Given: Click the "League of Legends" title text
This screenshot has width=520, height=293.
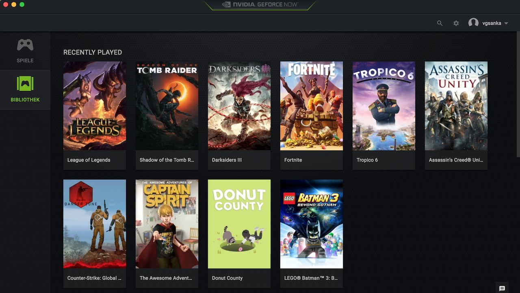Looking at the screenshot, I should click(89, 160).
